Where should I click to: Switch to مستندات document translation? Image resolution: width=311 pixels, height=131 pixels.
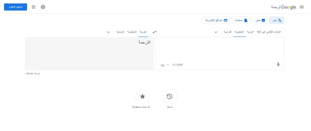pos(241,20)
